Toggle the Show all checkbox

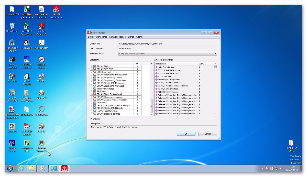[x=91, y=119]
